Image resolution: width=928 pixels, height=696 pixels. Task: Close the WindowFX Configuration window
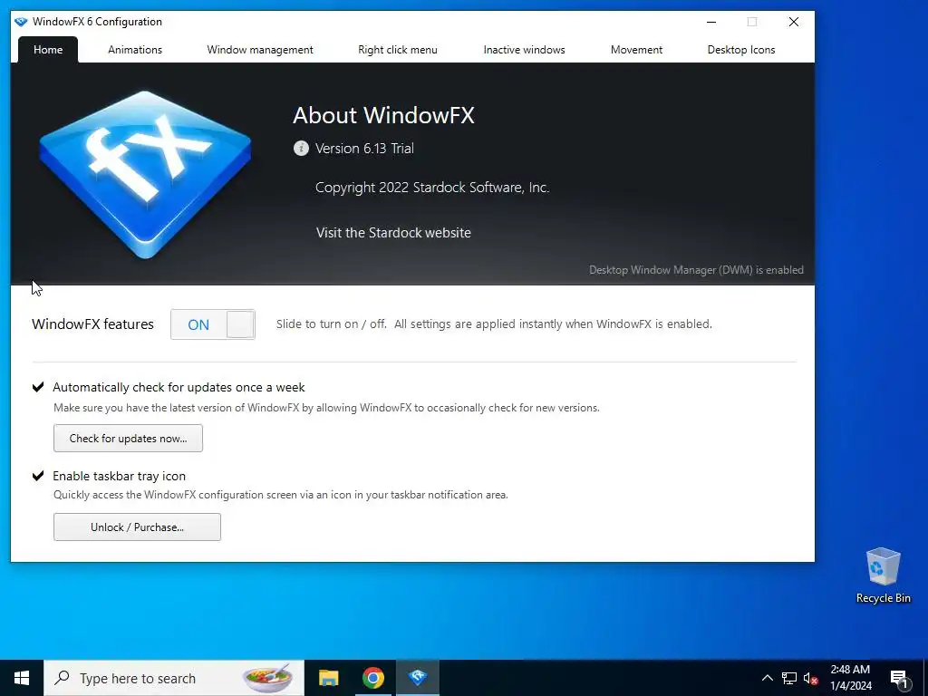coord(794,22)
